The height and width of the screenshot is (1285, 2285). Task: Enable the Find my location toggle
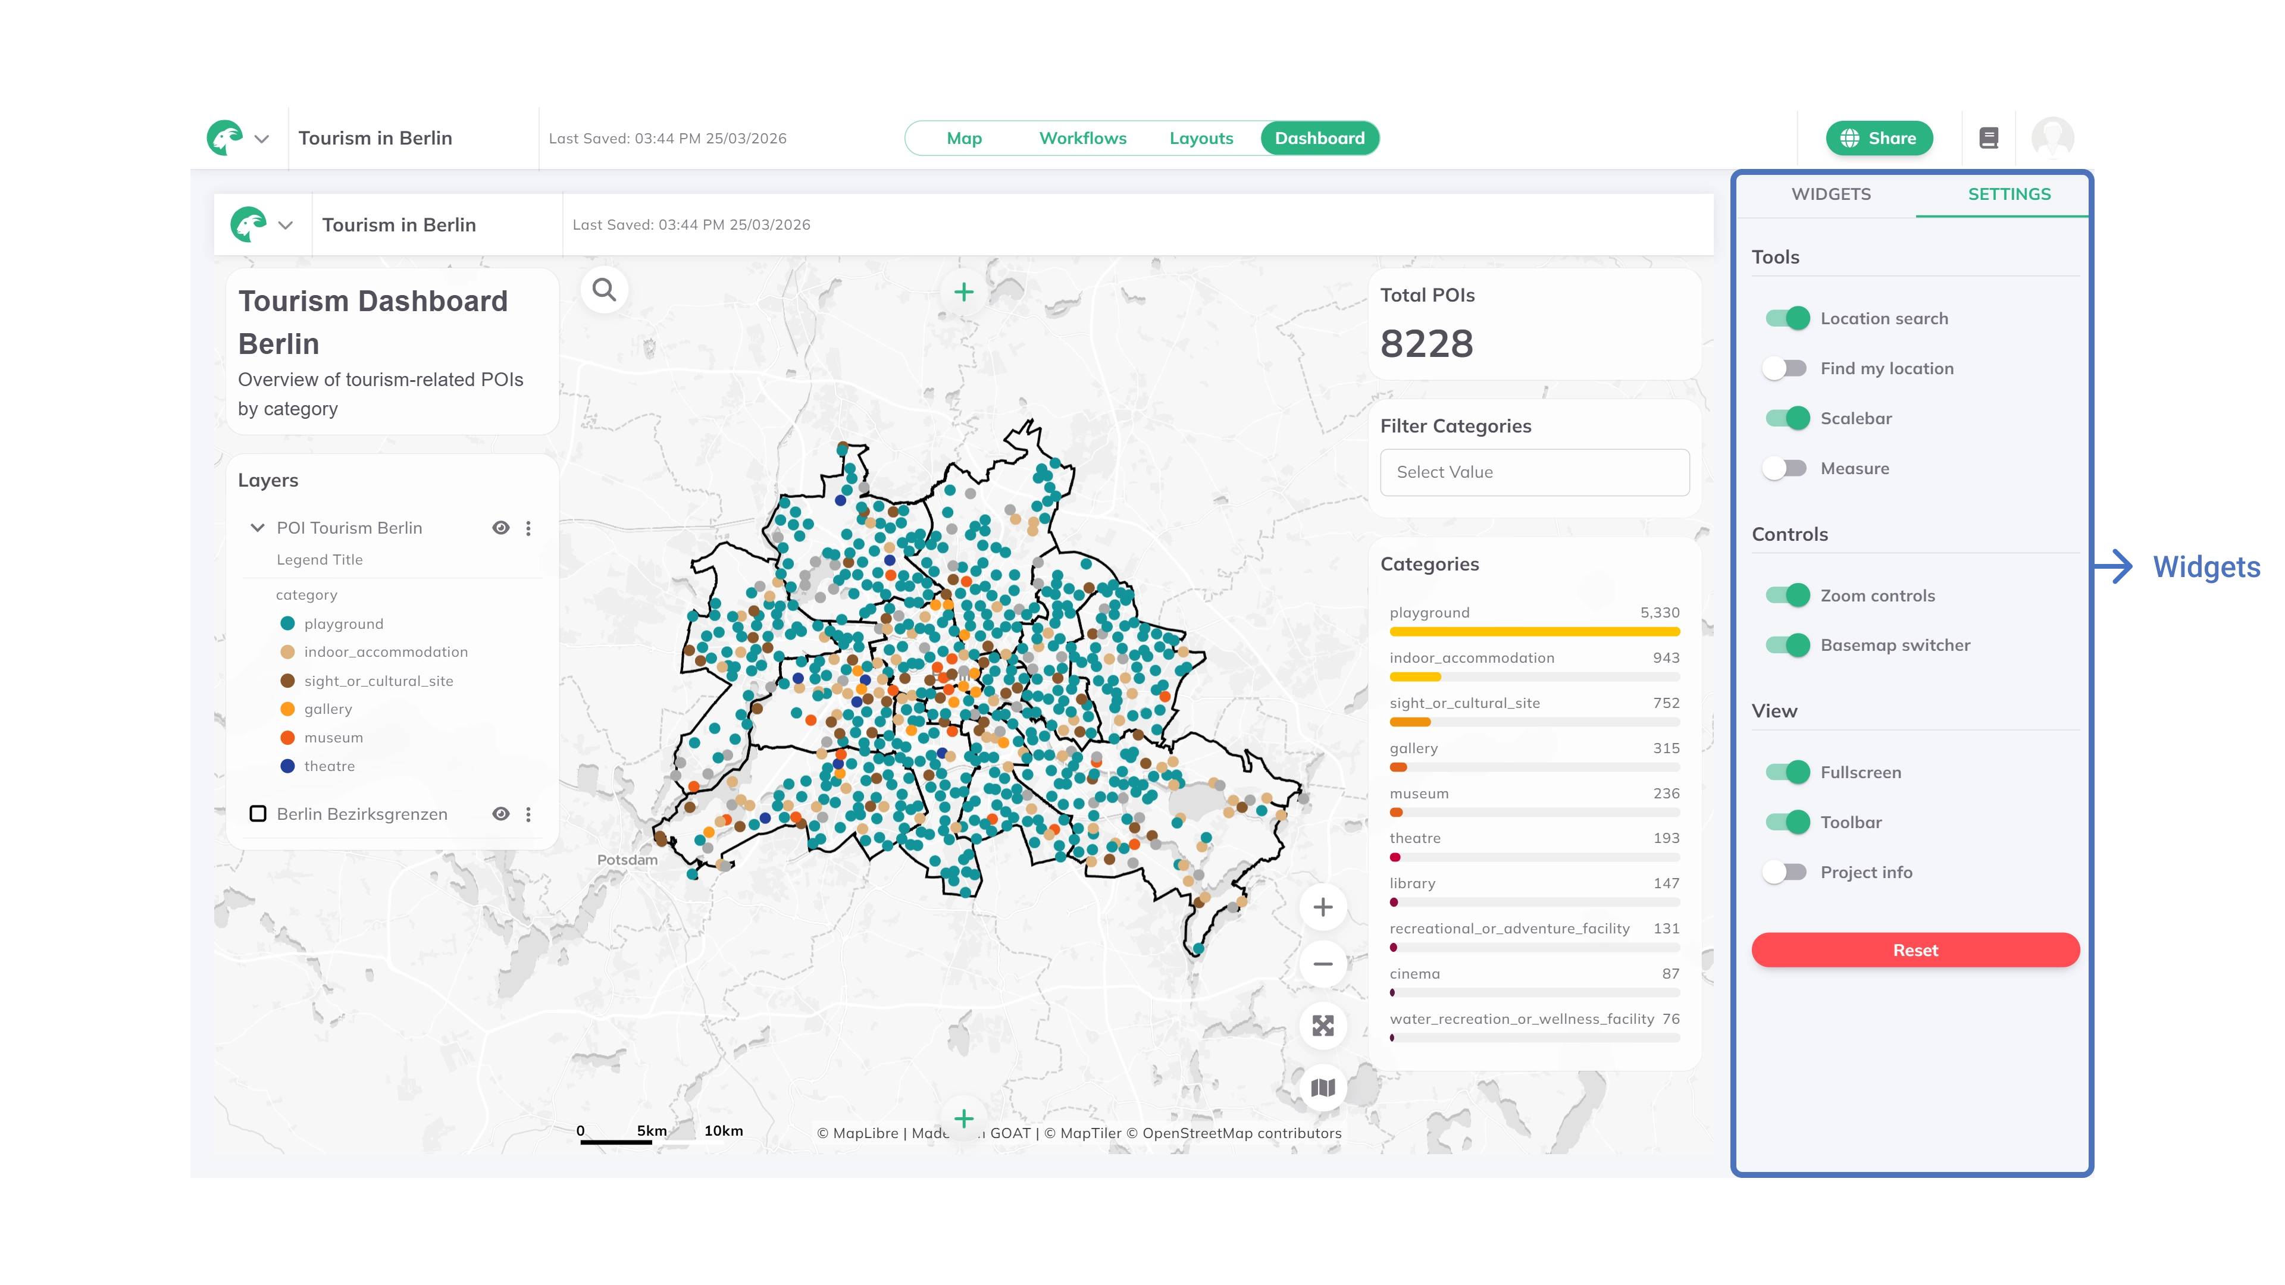(1784, 368)
